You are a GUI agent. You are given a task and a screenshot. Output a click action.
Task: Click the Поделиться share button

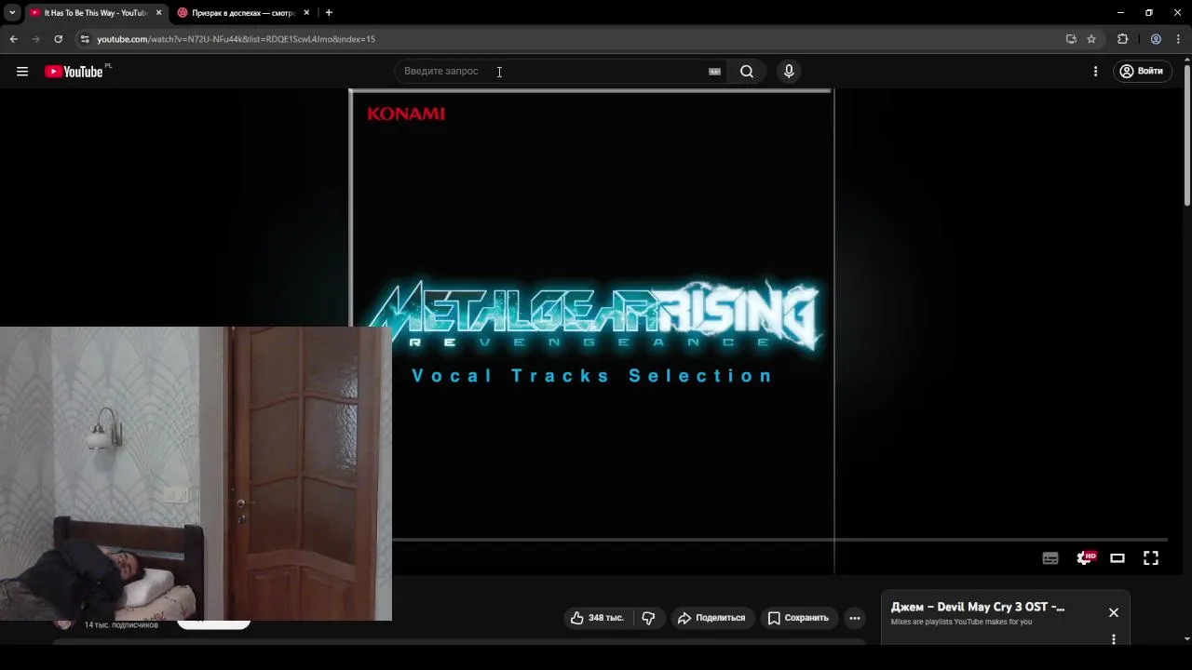click(x=711, y=618)
